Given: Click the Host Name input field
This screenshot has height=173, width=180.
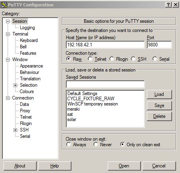Looking at the screenshot, I should tap(105, 45).
